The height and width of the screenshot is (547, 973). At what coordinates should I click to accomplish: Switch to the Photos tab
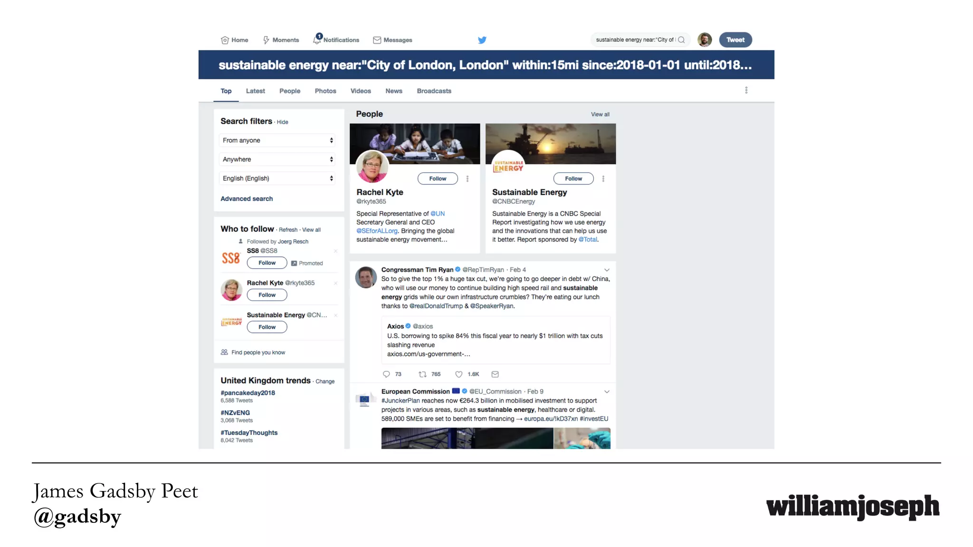tap(325, 91)
